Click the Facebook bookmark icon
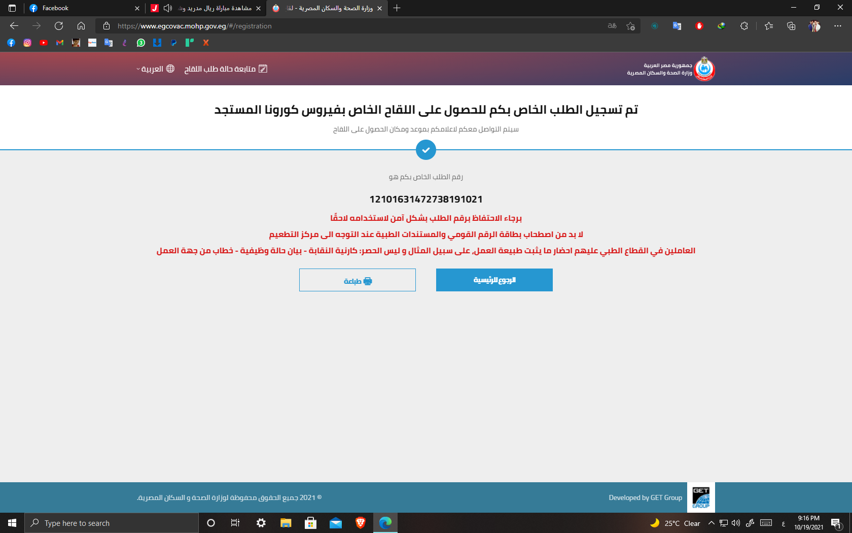Screen dimensions: 852x533 [x=11, y=43]
